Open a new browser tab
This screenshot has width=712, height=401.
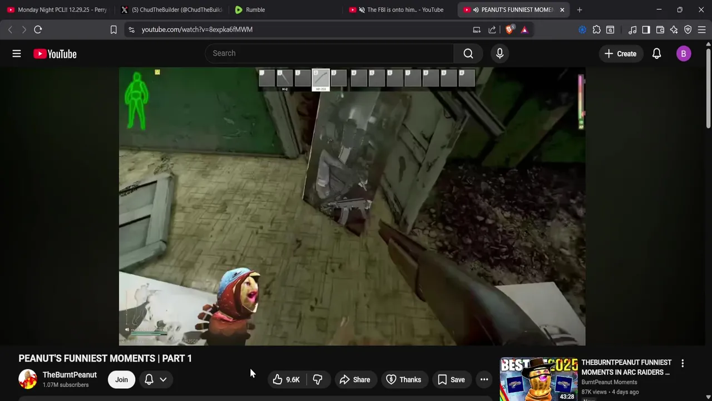(580, 9)
